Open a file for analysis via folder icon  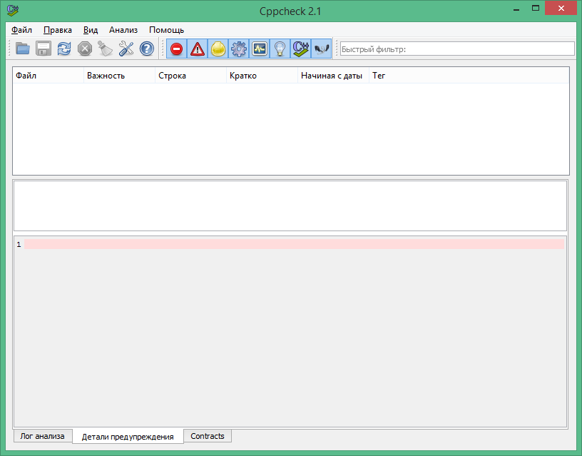(22, 49)
